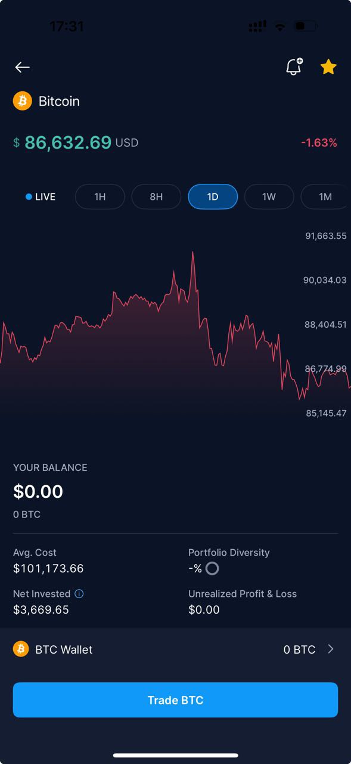Open the BTC Wallet row

(175, 649)
